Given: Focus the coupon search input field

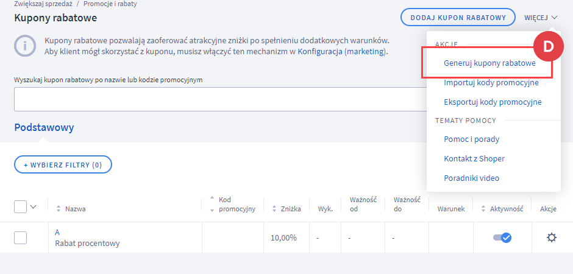Looking at the screenshot, I should 220,99.
